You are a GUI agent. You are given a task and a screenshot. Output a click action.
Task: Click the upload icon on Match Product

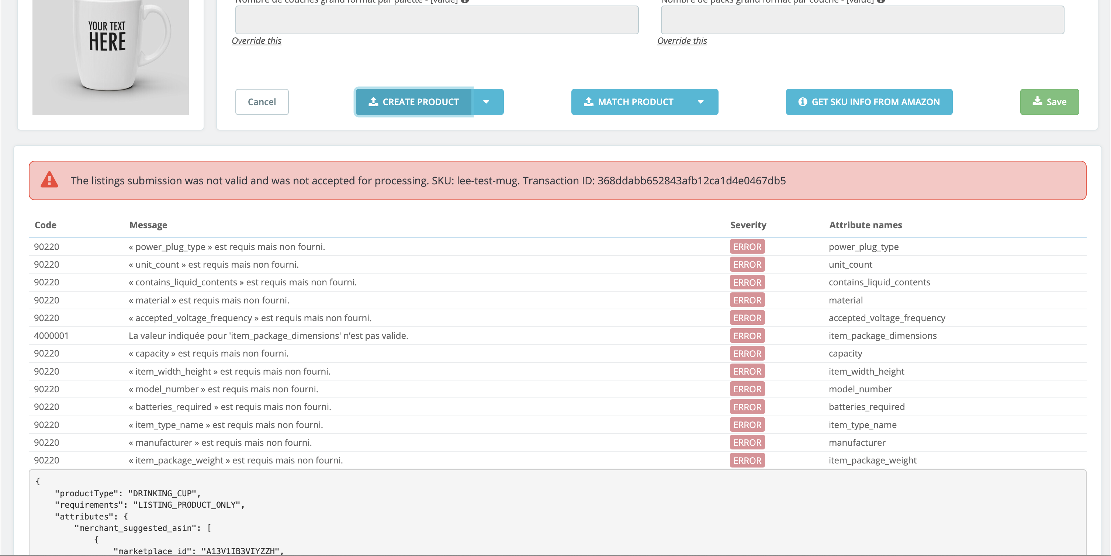pyautogui.click(x=588, y=102)
